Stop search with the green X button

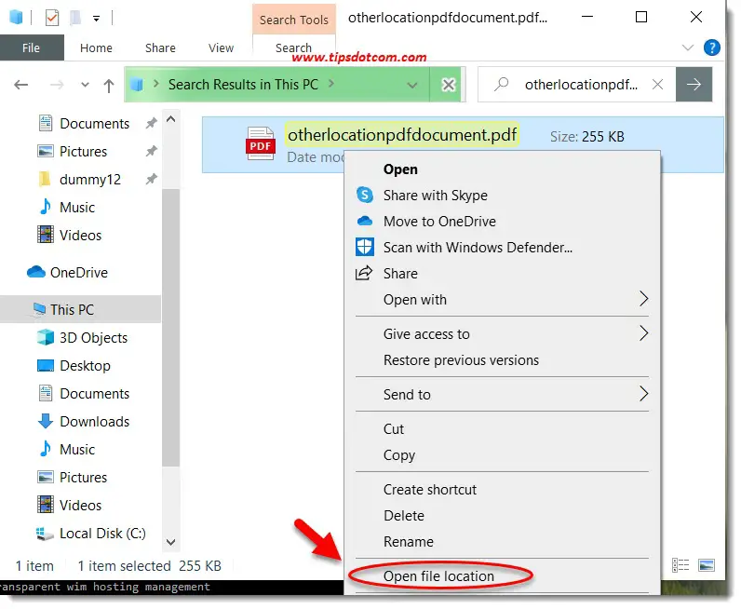click(448, 85)
